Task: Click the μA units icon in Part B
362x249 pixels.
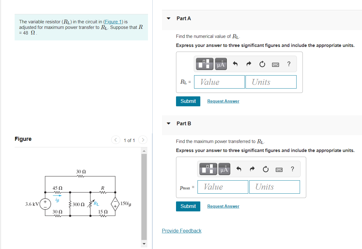Action: coord(224,169)
